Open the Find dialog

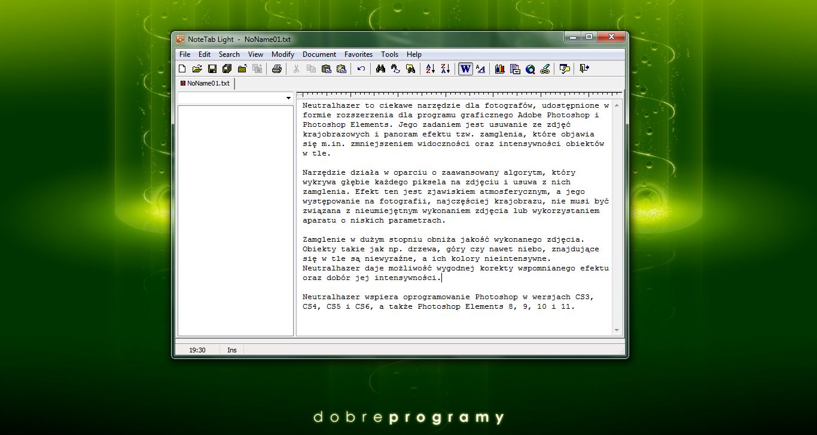pos(380,69)
